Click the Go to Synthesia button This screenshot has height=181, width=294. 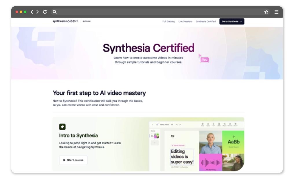[x=232, y=21]
